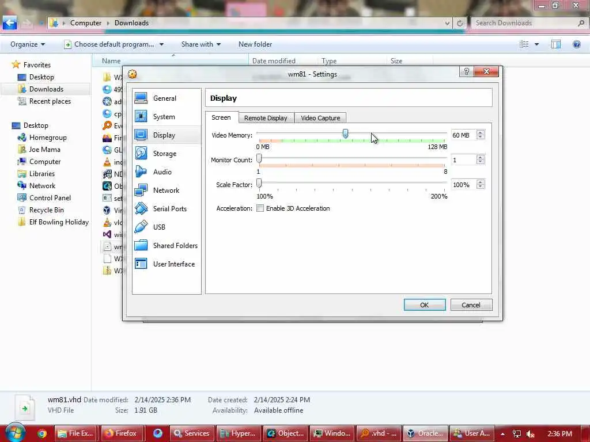Screen dimensions: 590x442
Task: Open Libraries in navigation pane
Action: click(x=37, y=174)
